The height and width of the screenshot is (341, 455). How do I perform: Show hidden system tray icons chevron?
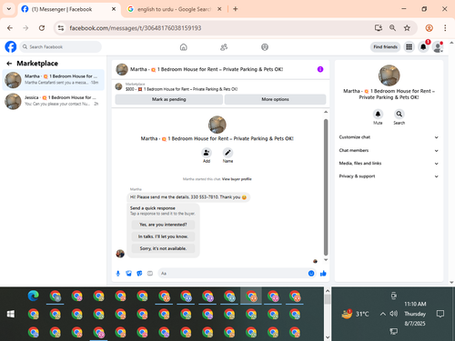pyautogui.click(x=383, y=314)
